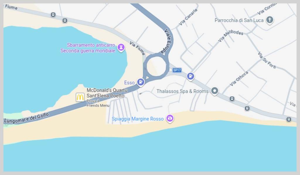Screen dimensions: 300x175
Task: Select the Thalassos Spa & Rooms label
Action: coord(183,91)
